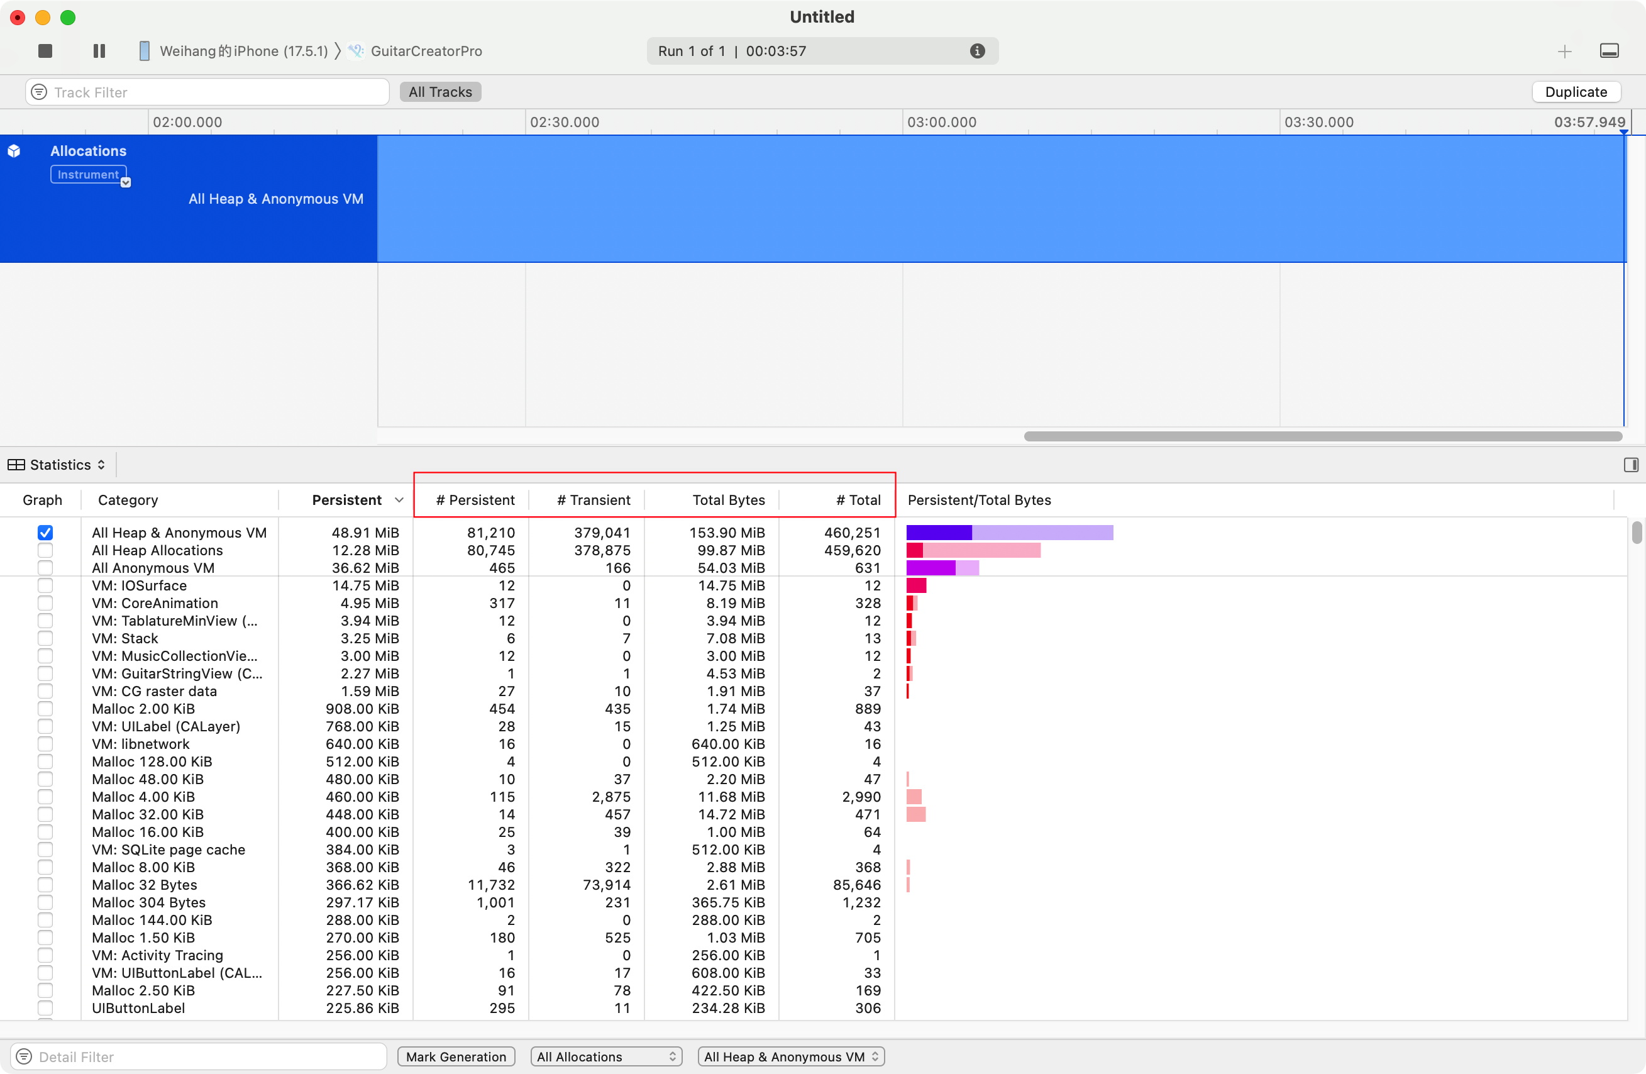Screen dimensions: 1646x1074
Task: Click the Persistent/Total Bytes column header
Action: point(978,500)
